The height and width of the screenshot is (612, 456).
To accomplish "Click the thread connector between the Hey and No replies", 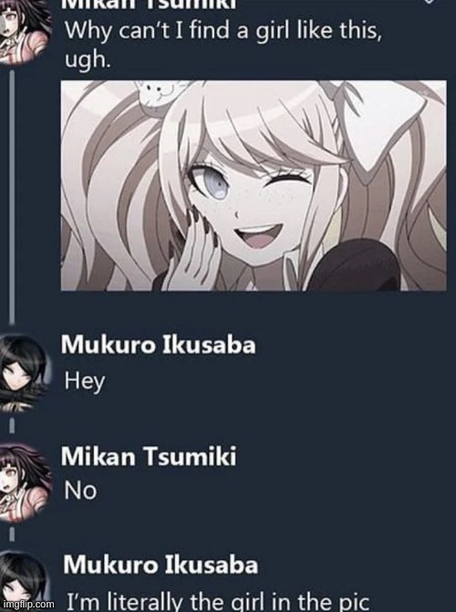I will [12, 426].
